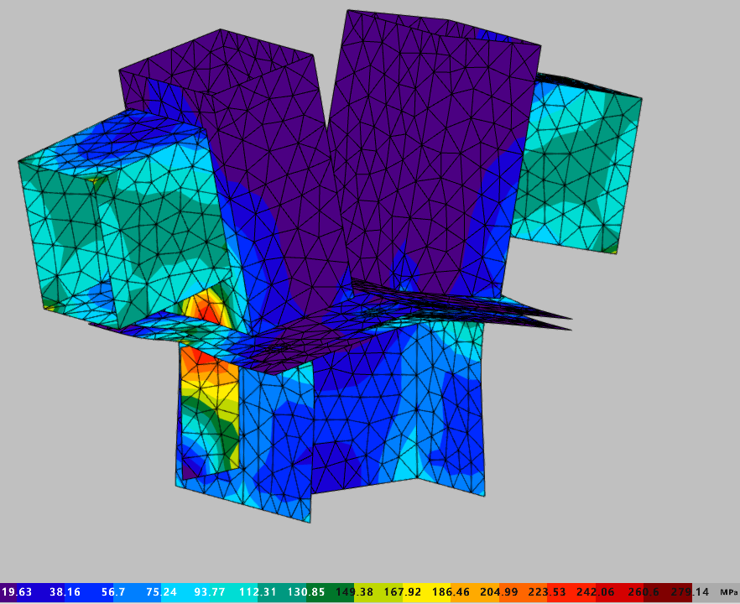Click the 149.38 dark green legend swatch
The width and height of the screenshot is (740, 604).
[354, 592]
